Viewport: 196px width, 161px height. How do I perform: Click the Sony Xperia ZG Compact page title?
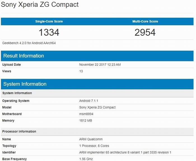(x=40, y=5)
